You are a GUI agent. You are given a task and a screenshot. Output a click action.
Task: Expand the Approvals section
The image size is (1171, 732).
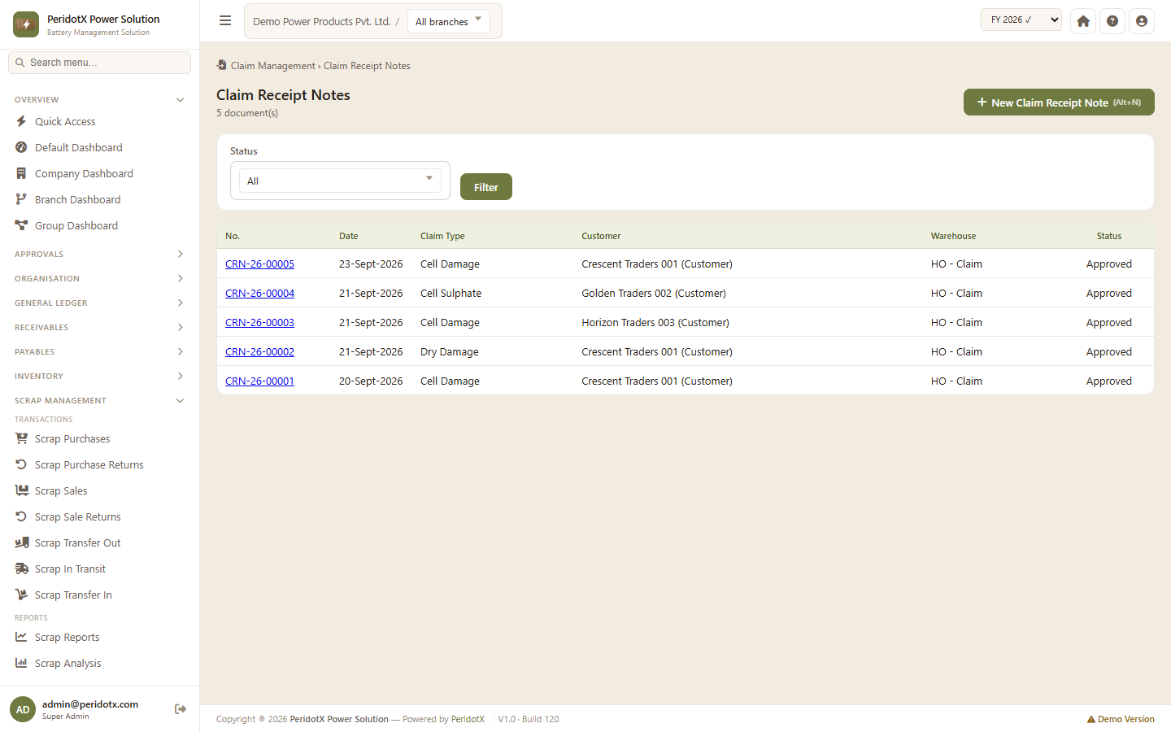tap(99, 254)
